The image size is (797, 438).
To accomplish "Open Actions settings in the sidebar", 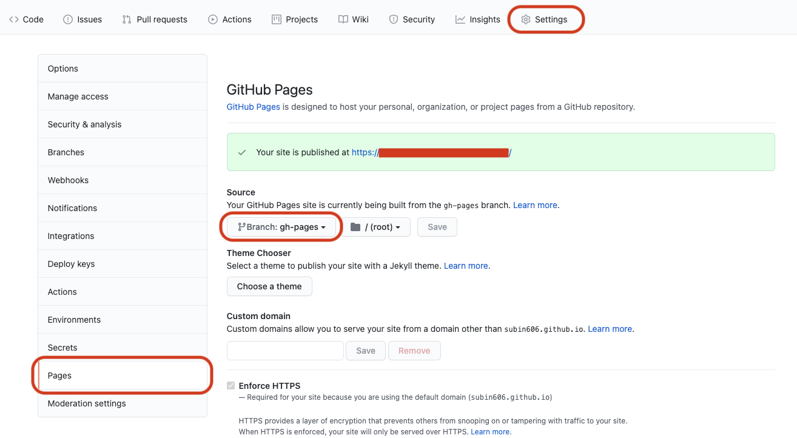I will [x=123, y=292].
